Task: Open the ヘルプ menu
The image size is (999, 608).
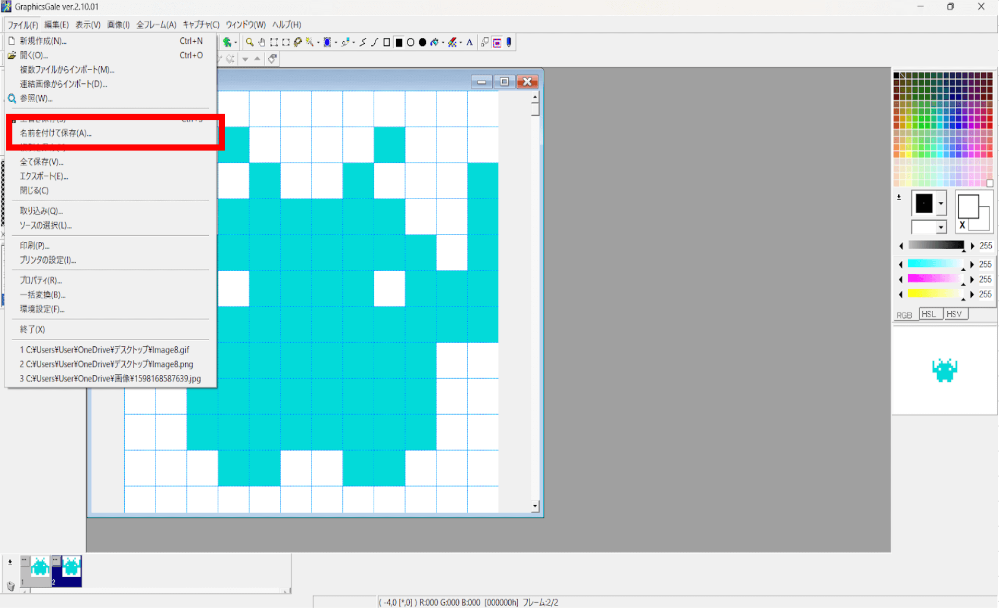Action: click(285, 24)
